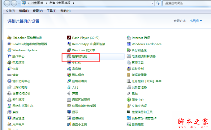Expand the arrow after 控制面板 in breadcrumb
This screenshot has width=211, height=130.
(x=46, y=3)
